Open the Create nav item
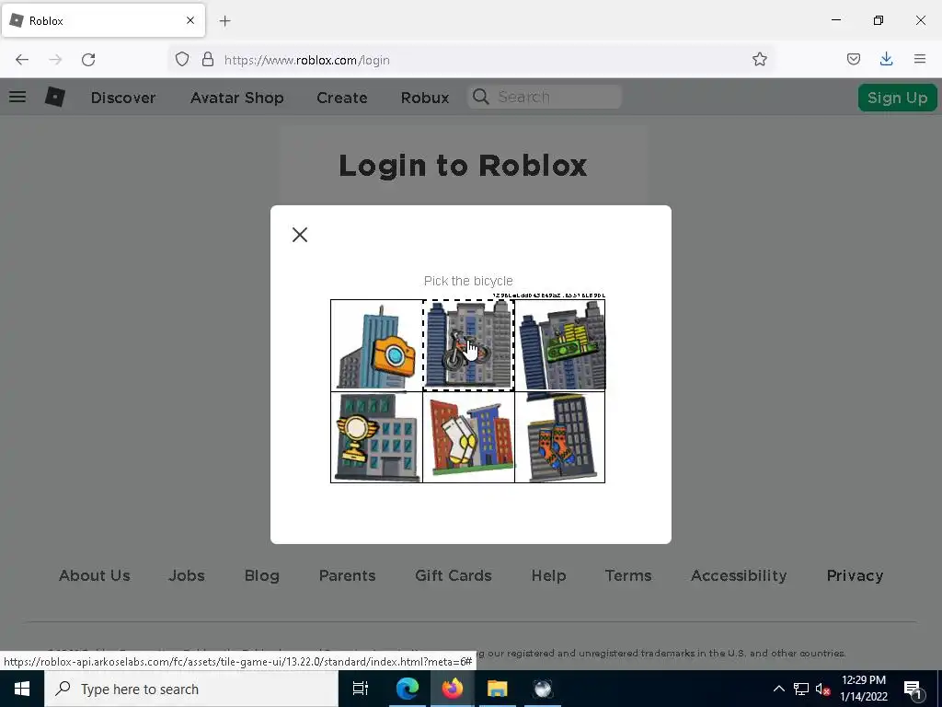 click(x=342, y=98)
